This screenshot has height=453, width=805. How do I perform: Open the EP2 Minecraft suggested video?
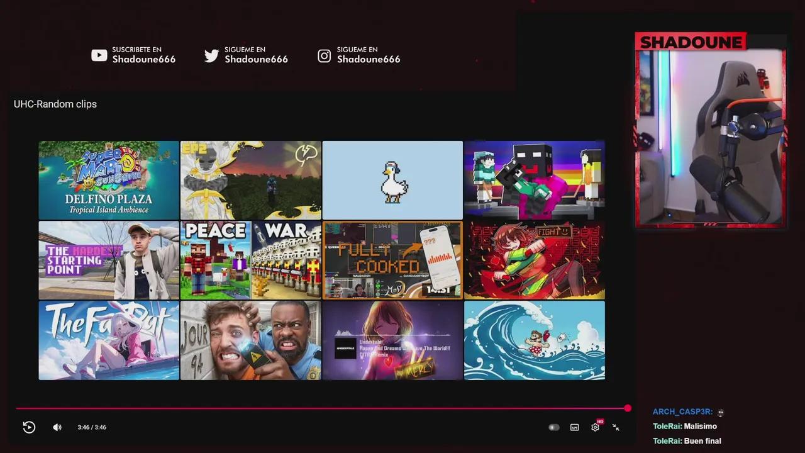click(251, 180)
